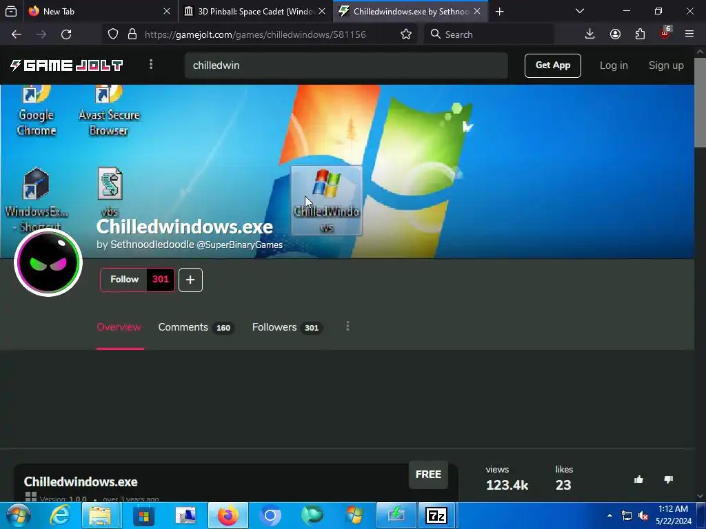The image size is (706, 529).
Task: Open Chrome from the taskbar
Action: pyautogui.click(x=270, y=515)
